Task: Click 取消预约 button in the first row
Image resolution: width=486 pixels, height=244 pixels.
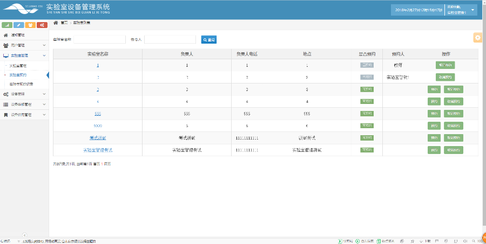Action: 445,65
